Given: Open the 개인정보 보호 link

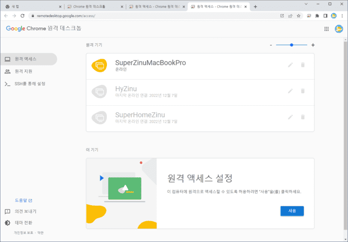Looking at the screenshot, I should (23, 233).
